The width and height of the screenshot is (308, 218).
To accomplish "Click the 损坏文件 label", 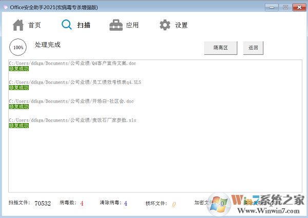I will click(x=156, y=204).
